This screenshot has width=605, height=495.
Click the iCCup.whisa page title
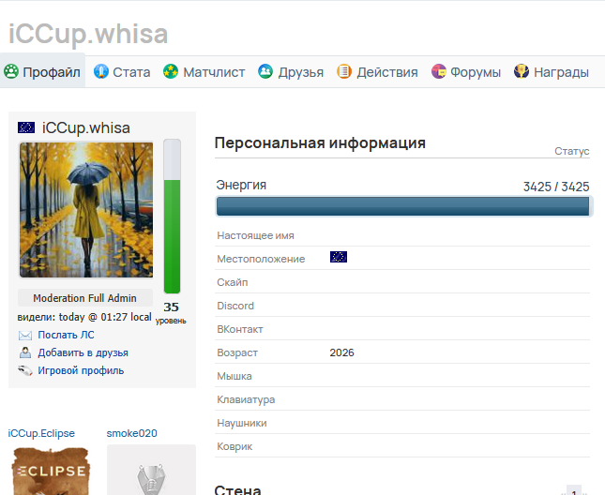coord(88,35)
